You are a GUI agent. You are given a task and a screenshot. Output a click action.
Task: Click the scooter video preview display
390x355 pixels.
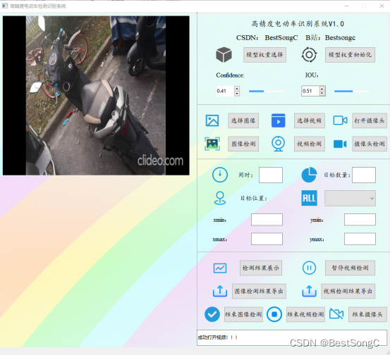click(96, 96)
